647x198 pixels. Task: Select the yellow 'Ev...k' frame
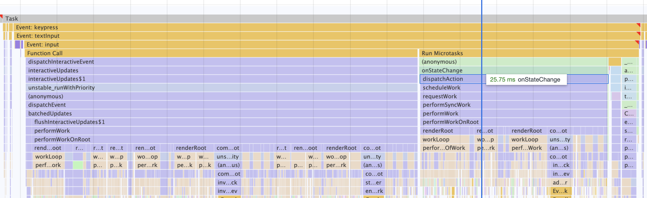point(561,191)
